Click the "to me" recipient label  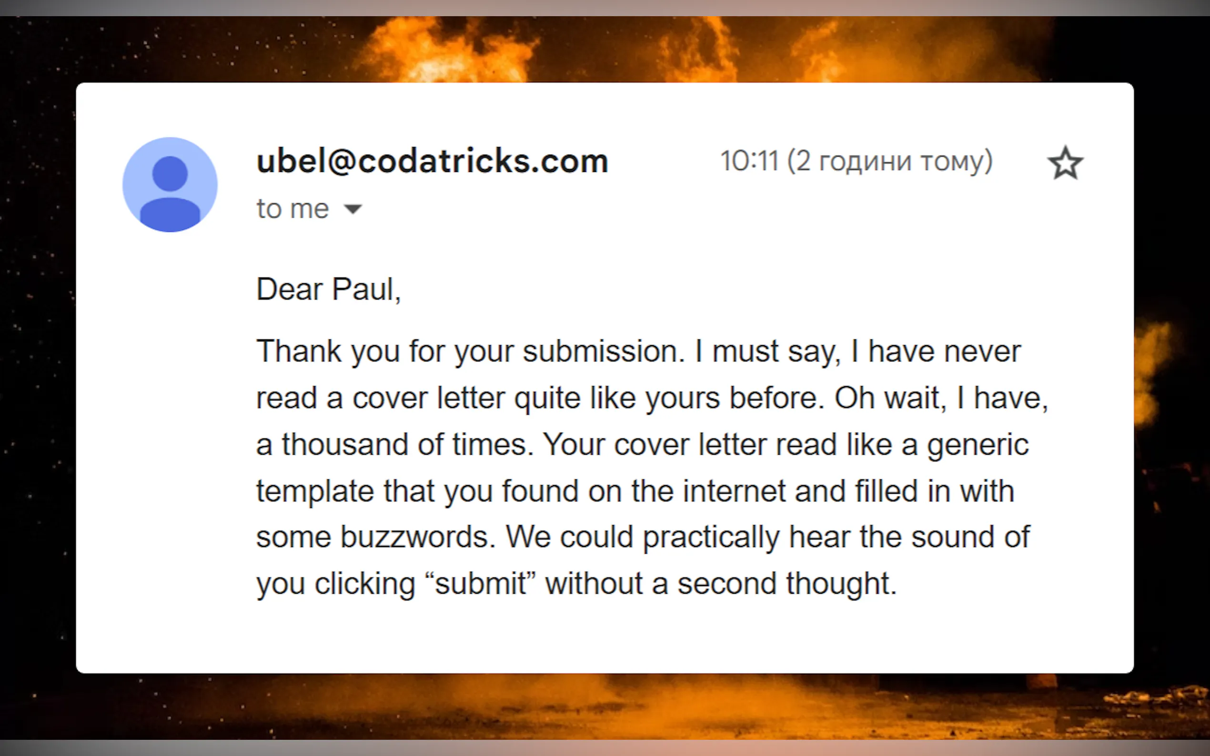point(292,209)
